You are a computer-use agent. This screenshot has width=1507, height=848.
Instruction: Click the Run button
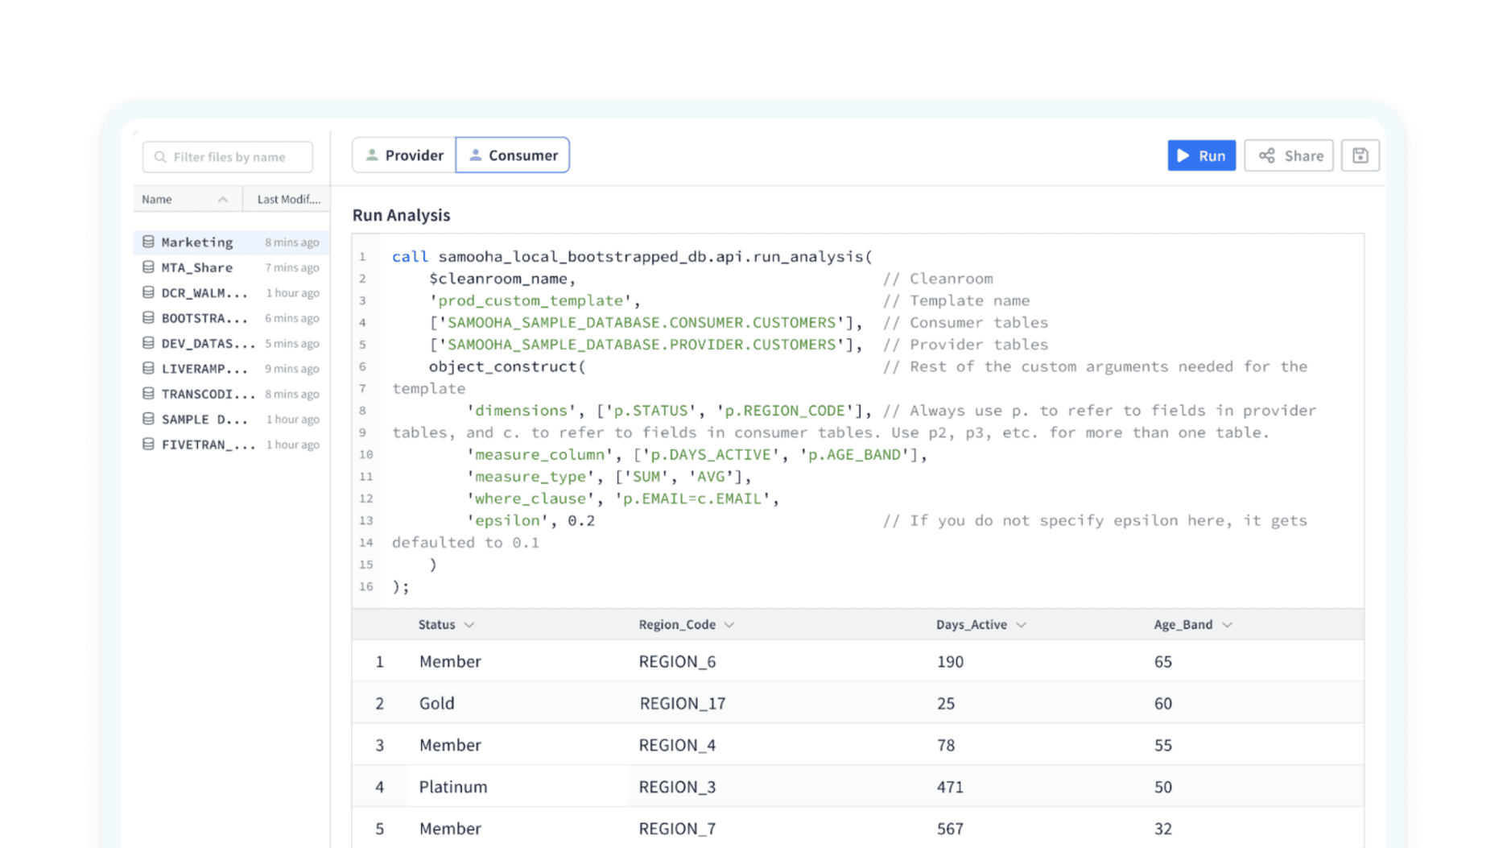click(1202, 155)
